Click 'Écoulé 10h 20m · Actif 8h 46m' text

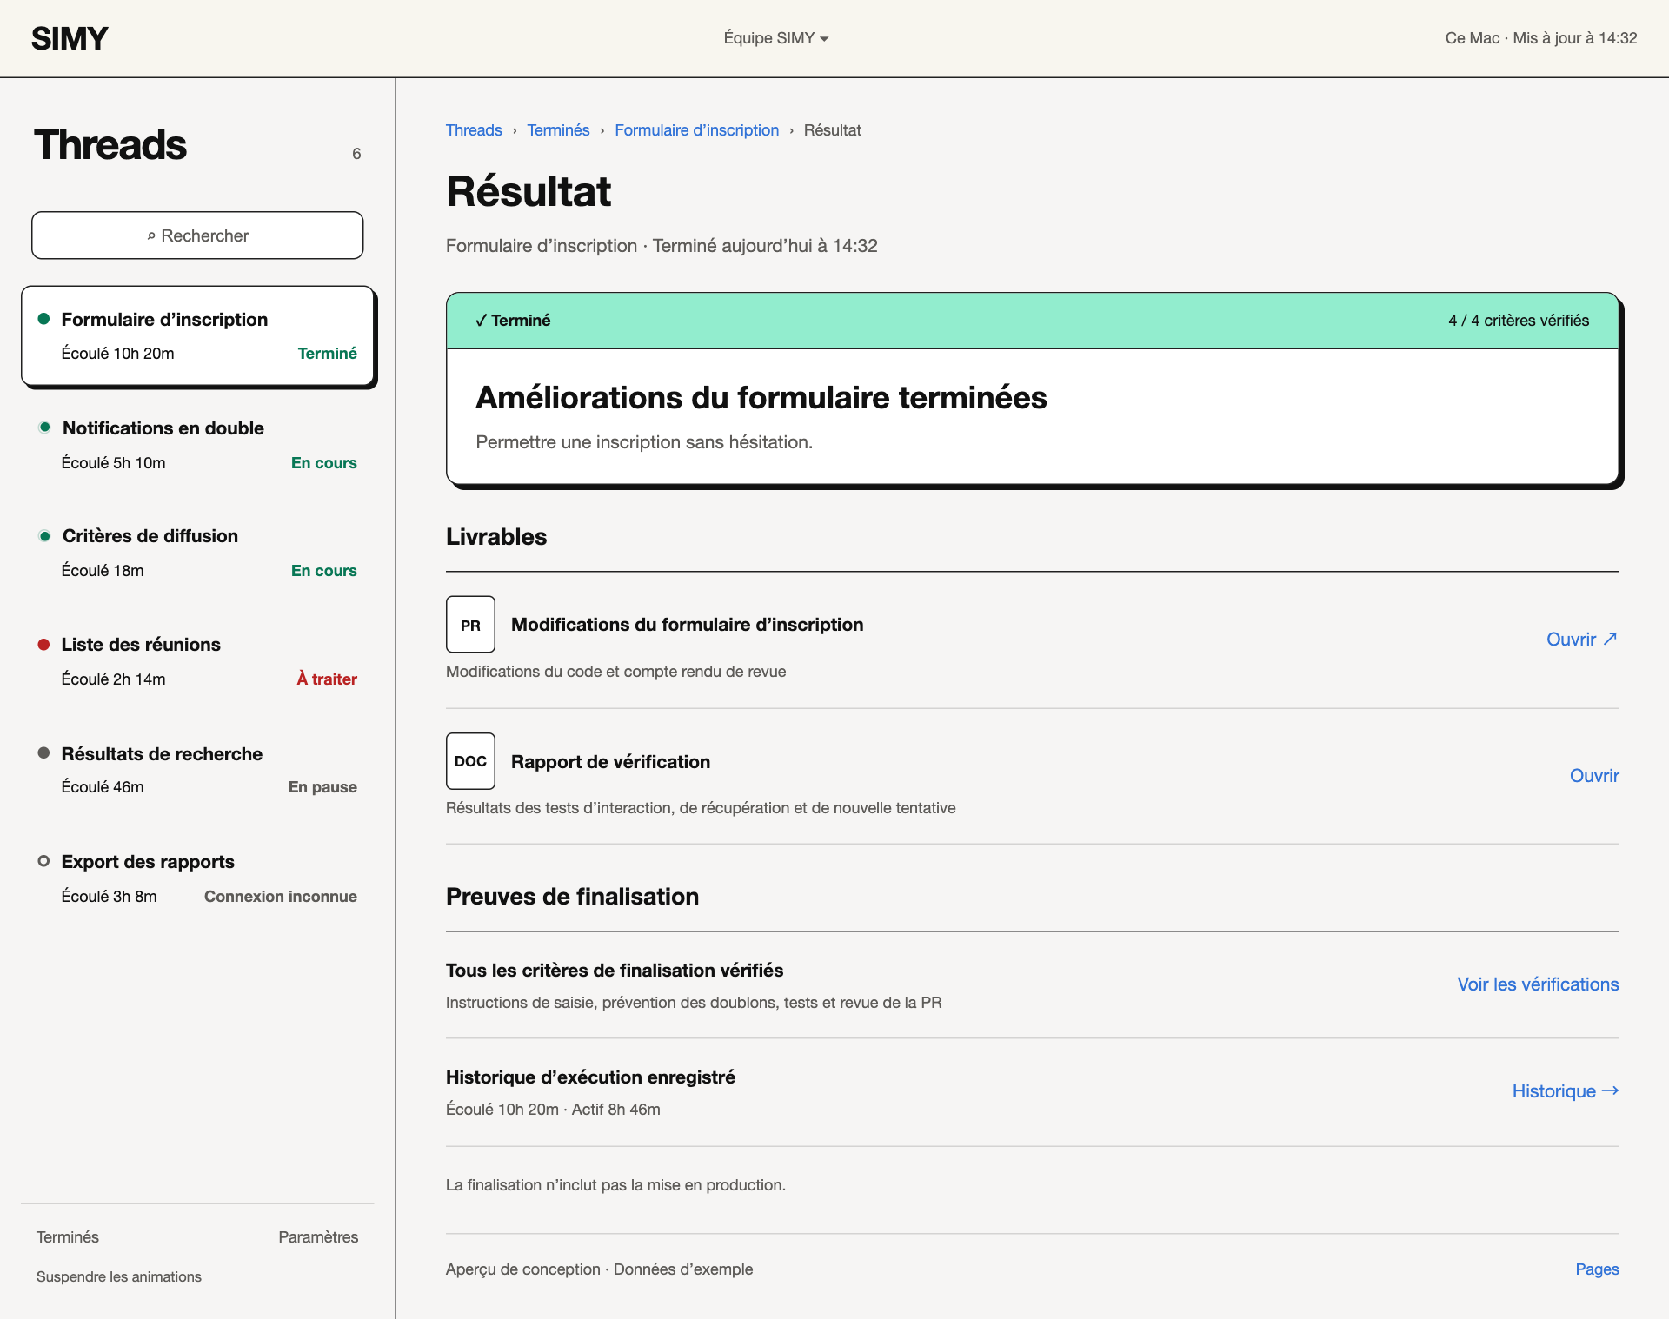(x=553, y=1110)
